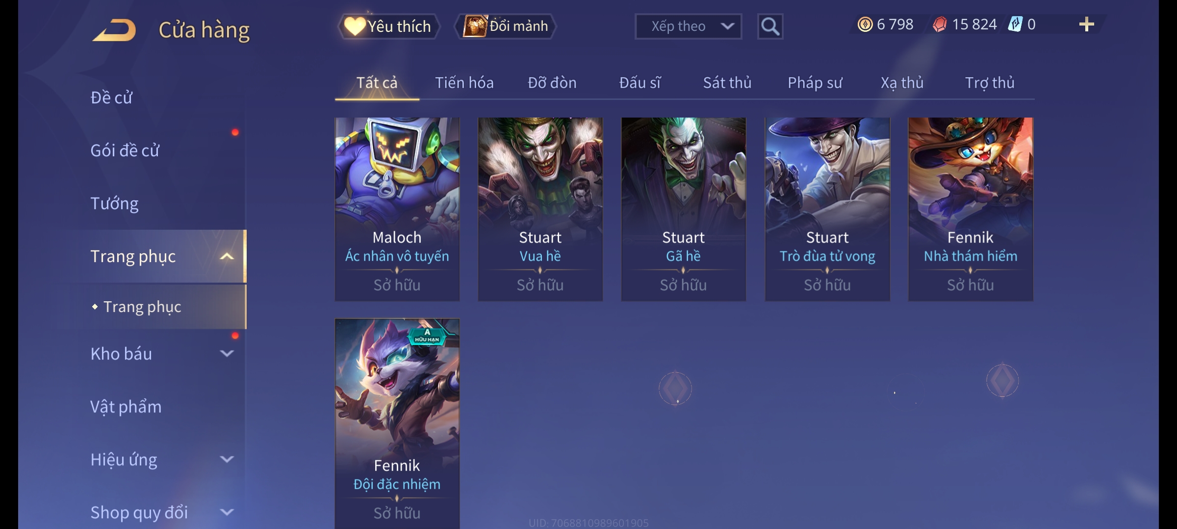This screenshot has width=1177, height=529.
Task: Open Đổi mảnh fragment exchange button
Action: pos(506,26)
